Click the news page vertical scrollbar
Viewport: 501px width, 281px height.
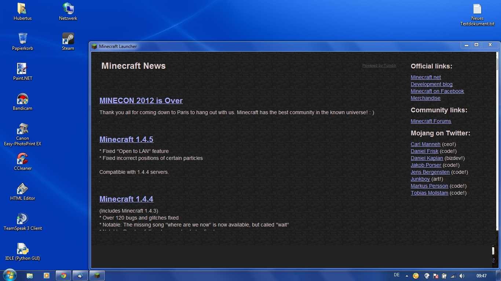click(x=497, y=142)
